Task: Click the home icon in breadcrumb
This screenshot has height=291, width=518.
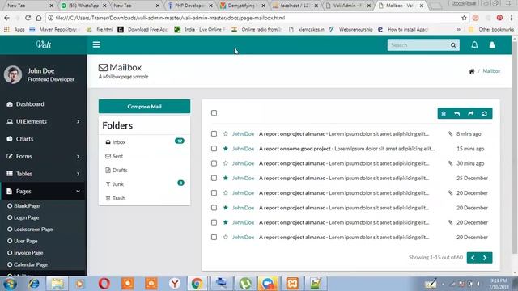Action: point(471,71)
